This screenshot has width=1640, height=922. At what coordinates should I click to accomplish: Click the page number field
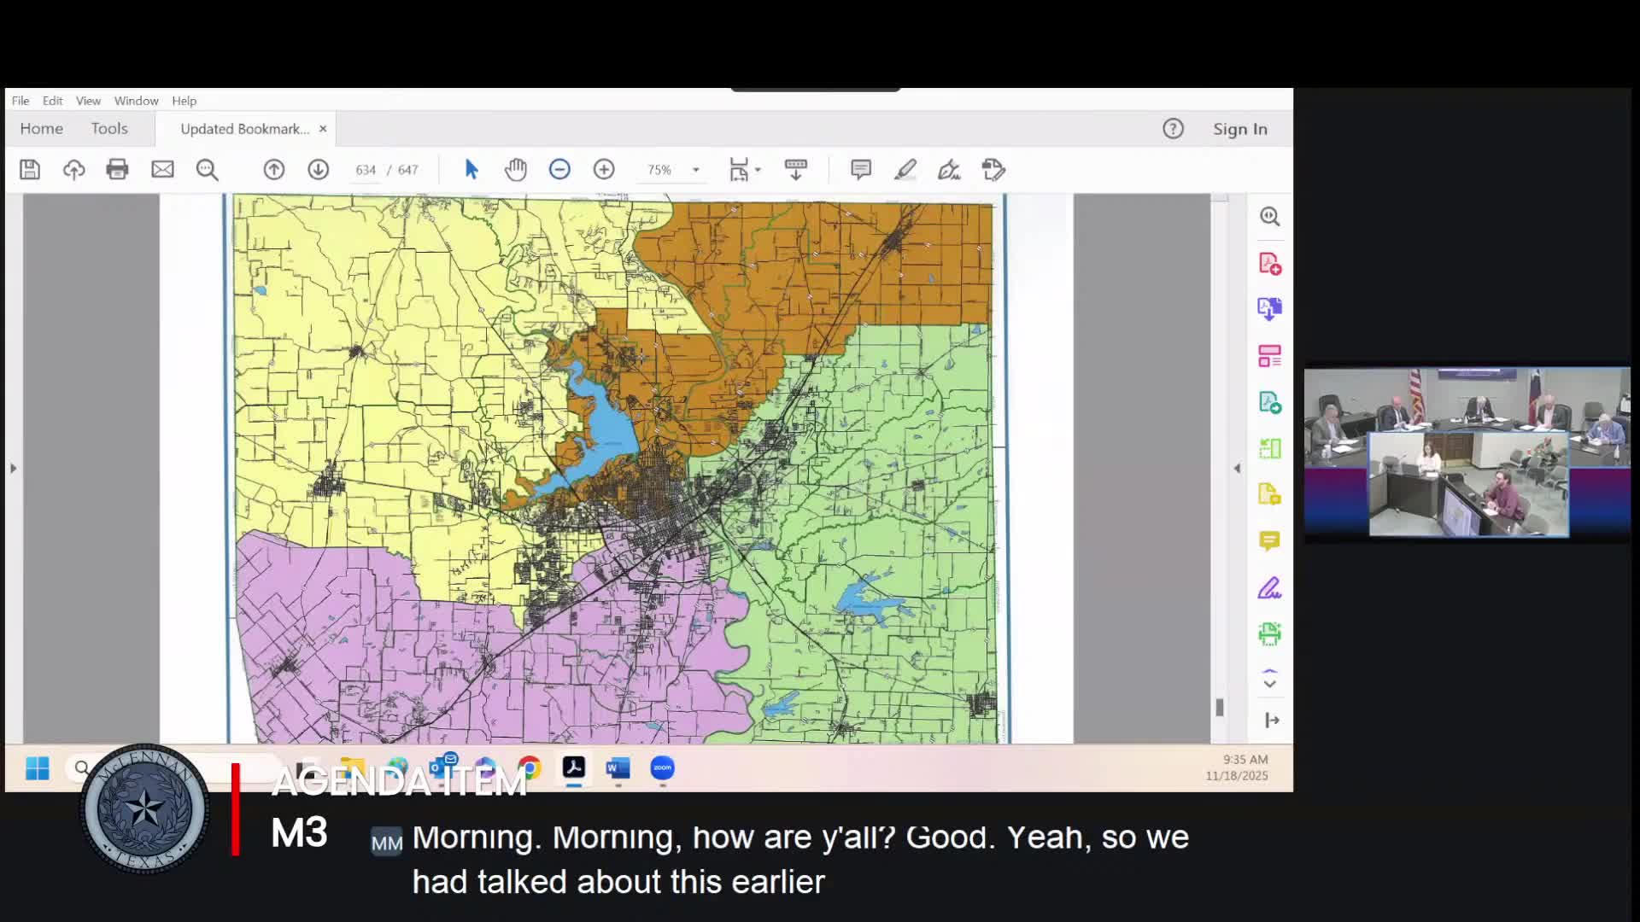366,170
